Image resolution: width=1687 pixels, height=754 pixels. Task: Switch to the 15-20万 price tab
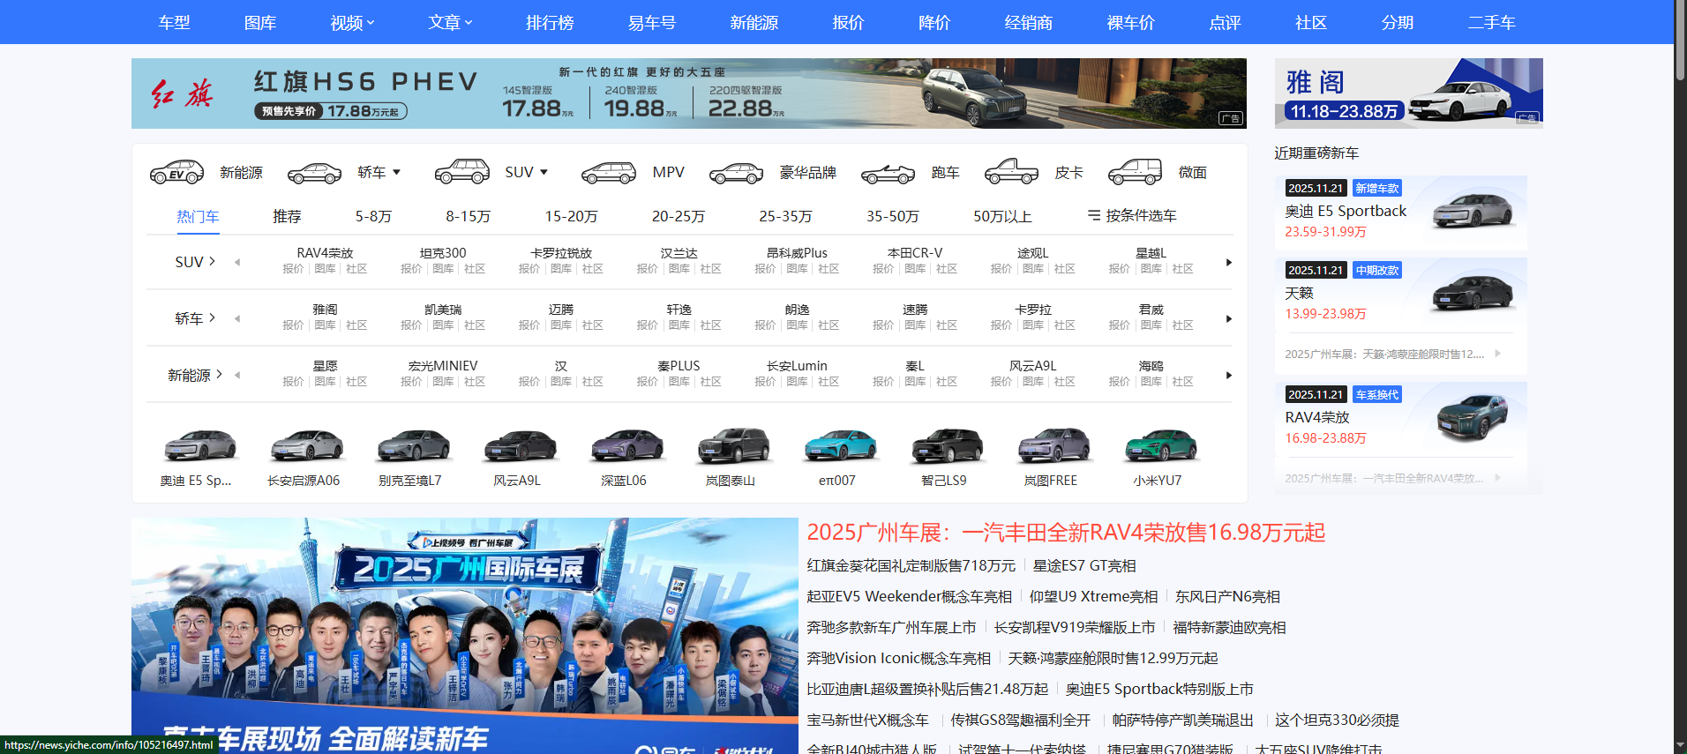571,216
